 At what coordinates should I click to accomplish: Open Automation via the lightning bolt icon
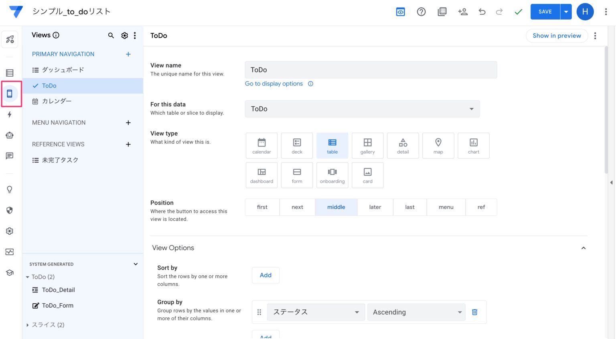click(x=10, y=114)
